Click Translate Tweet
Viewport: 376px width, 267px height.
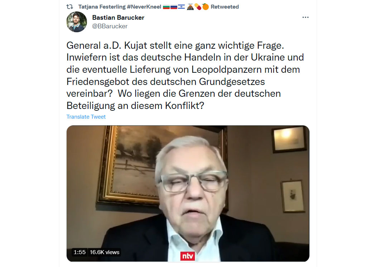coord(86,117)
